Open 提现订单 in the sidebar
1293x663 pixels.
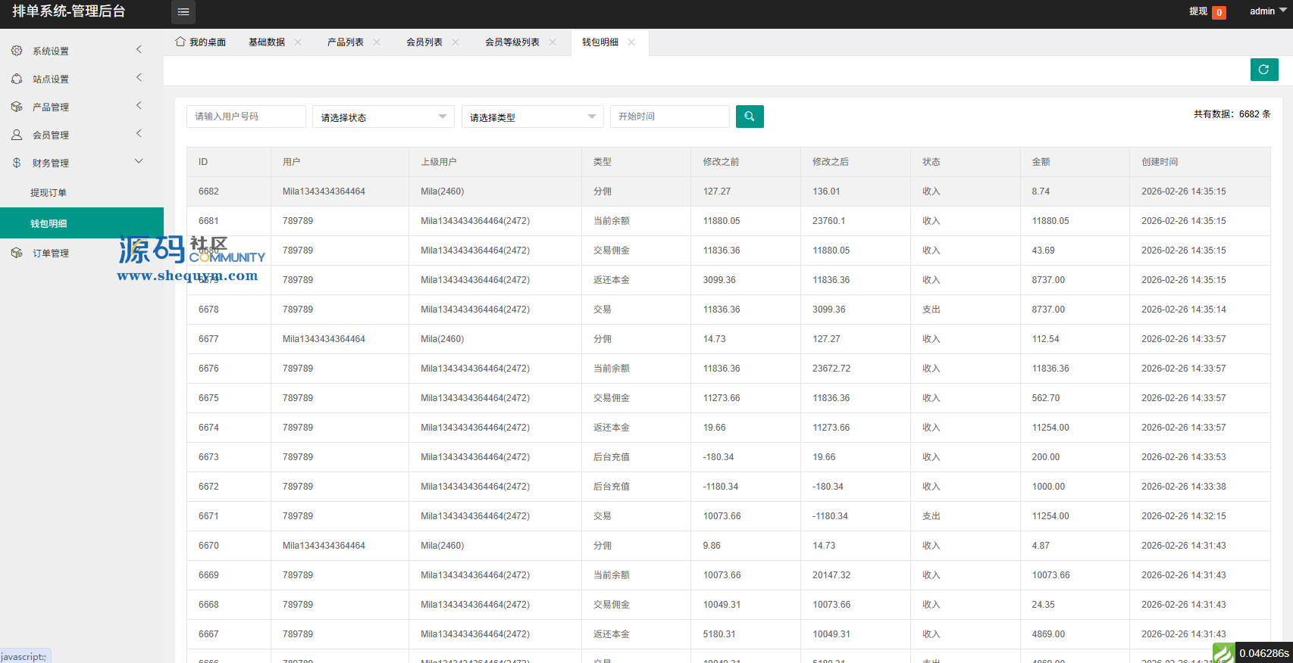[x=49, y=192]
